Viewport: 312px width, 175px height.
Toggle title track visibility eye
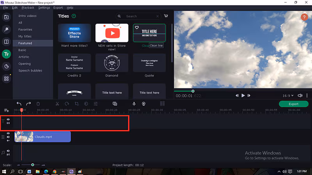(8, 119)
